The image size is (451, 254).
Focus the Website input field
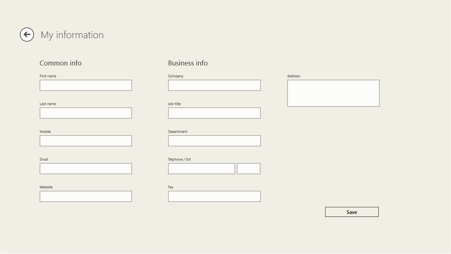coord(86,196)
